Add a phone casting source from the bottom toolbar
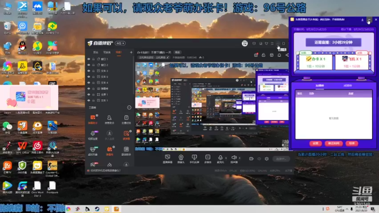The height and width of the screenshot is (213, 379). pyautogui.click(x=194, y=159)
